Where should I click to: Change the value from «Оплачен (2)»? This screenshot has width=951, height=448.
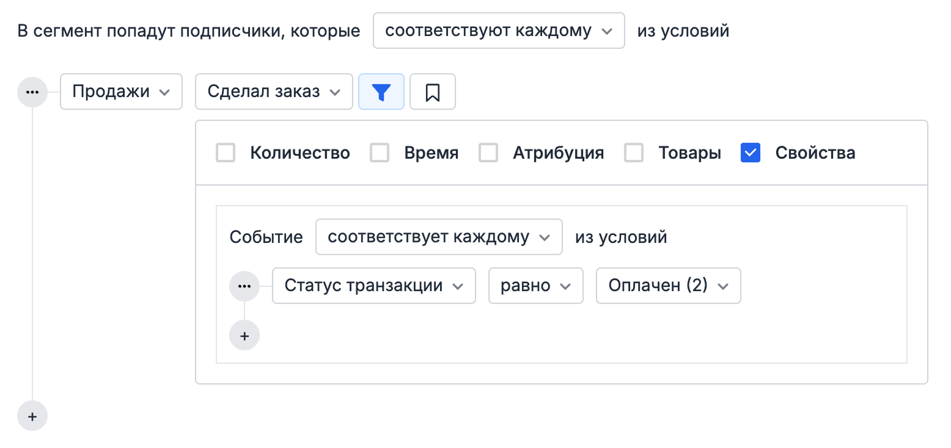668,286
